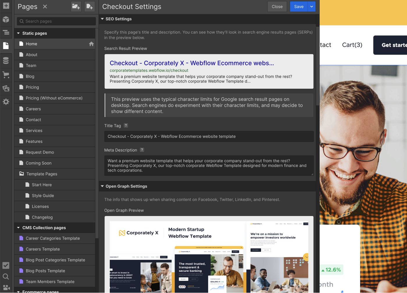This screenshot has height=293, width=407.
Task: Click the Title Tag help question mark
Action: coord(126,125)
